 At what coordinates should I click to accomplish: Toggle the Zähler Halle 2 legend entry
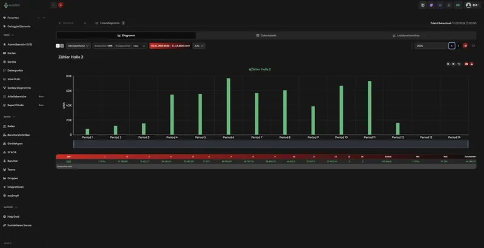(x=260, y=69)
